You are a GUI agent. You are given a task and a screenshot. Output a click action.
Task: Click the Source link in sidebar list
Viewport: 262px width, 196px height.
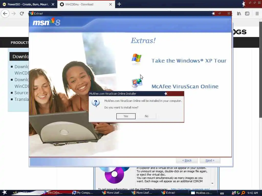[x=21, y=93]
